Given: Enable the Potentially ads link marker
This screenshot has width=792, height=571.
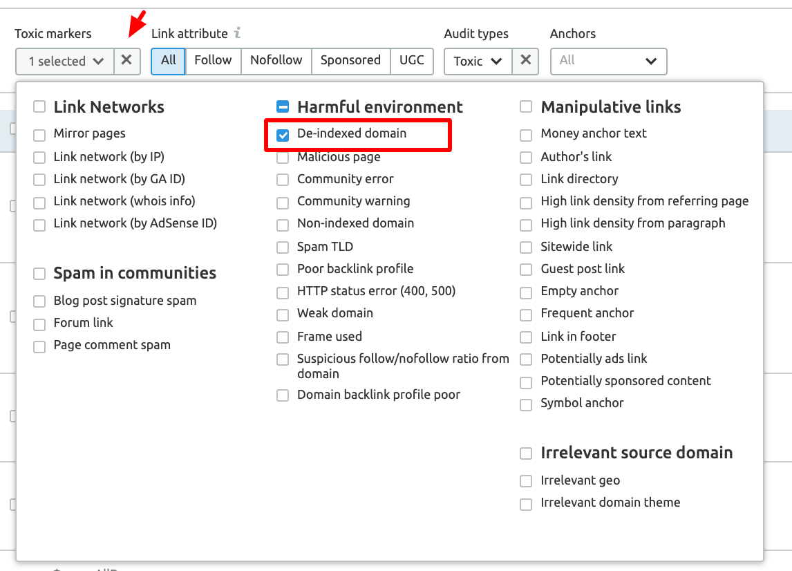Looking at the screenshot, I should click(x=526, y=359).
